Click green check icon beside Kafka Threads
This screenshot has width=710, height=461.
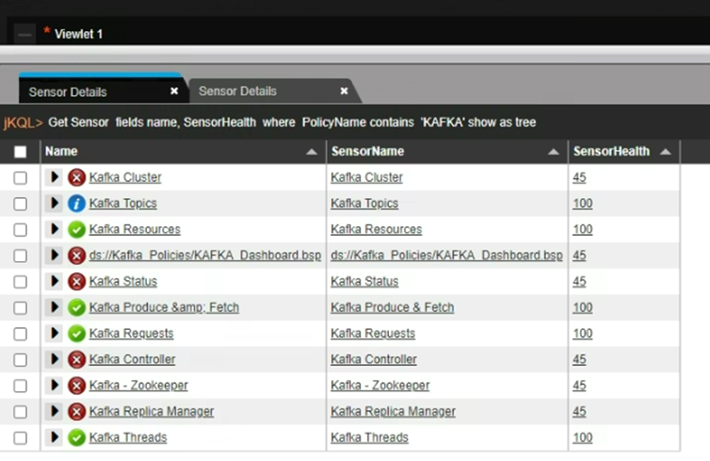pyautogui.click(x=76, y=437)
